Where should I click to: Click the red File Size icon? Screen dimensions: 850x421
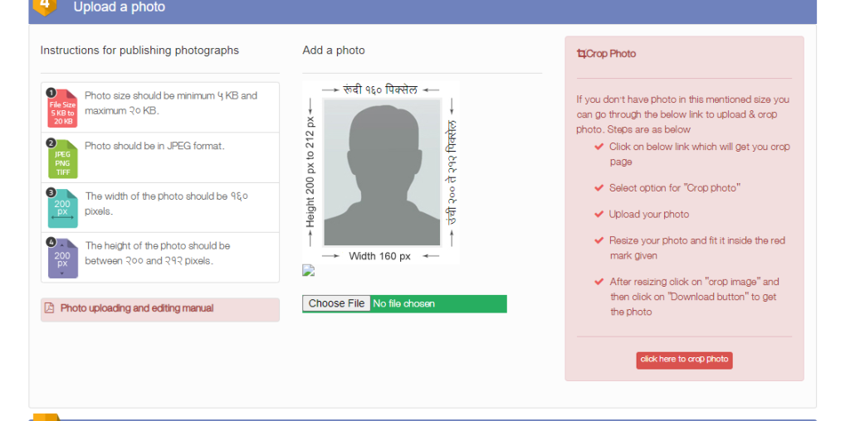coord(62,108)
